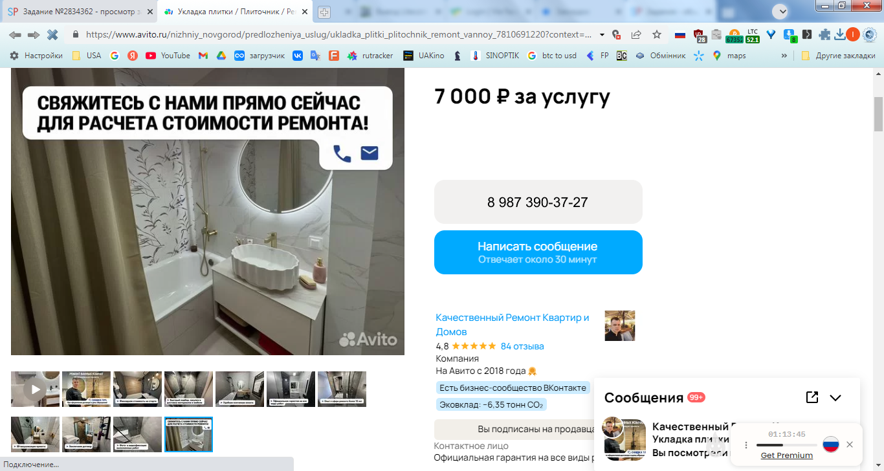Image resolution: width=884 pixels, height=471 pixels.
Task: Select the СКИДКА 10% gallery thumbnail
Action: click(x=86, y=389)
